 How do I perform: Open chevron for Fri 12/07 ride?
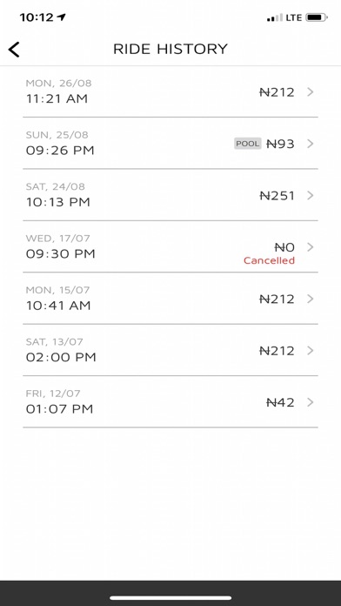[310, 403]
